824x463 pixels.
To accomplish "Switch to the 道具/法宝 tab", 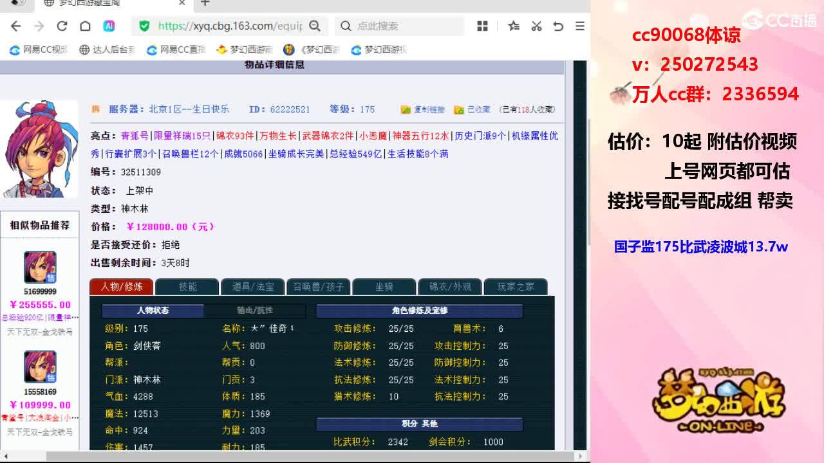I will [253, 287].
